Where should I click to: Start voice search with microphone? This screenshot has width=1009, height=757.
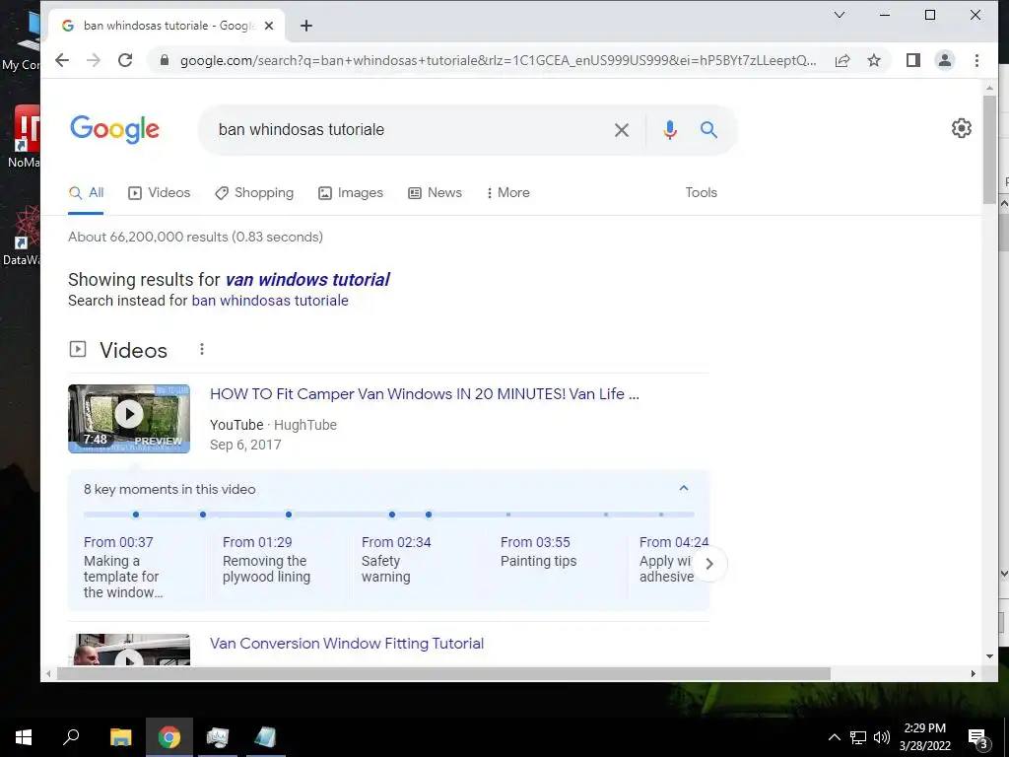click(x=670, y=130)
